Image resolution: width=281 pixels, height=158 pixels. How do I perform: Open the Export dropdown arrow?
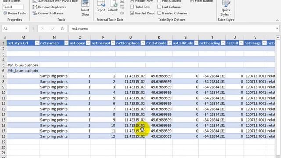[x=101, y=14]
